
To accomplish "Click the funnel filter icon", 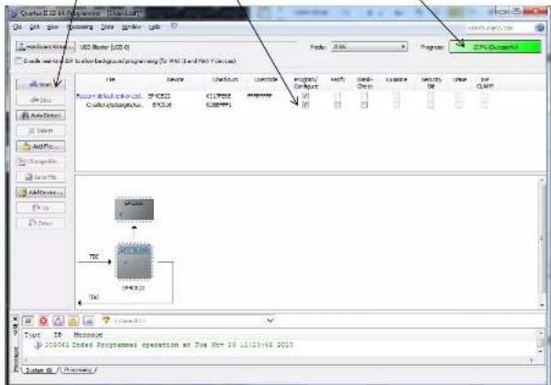I will click(x=106, y=320).
